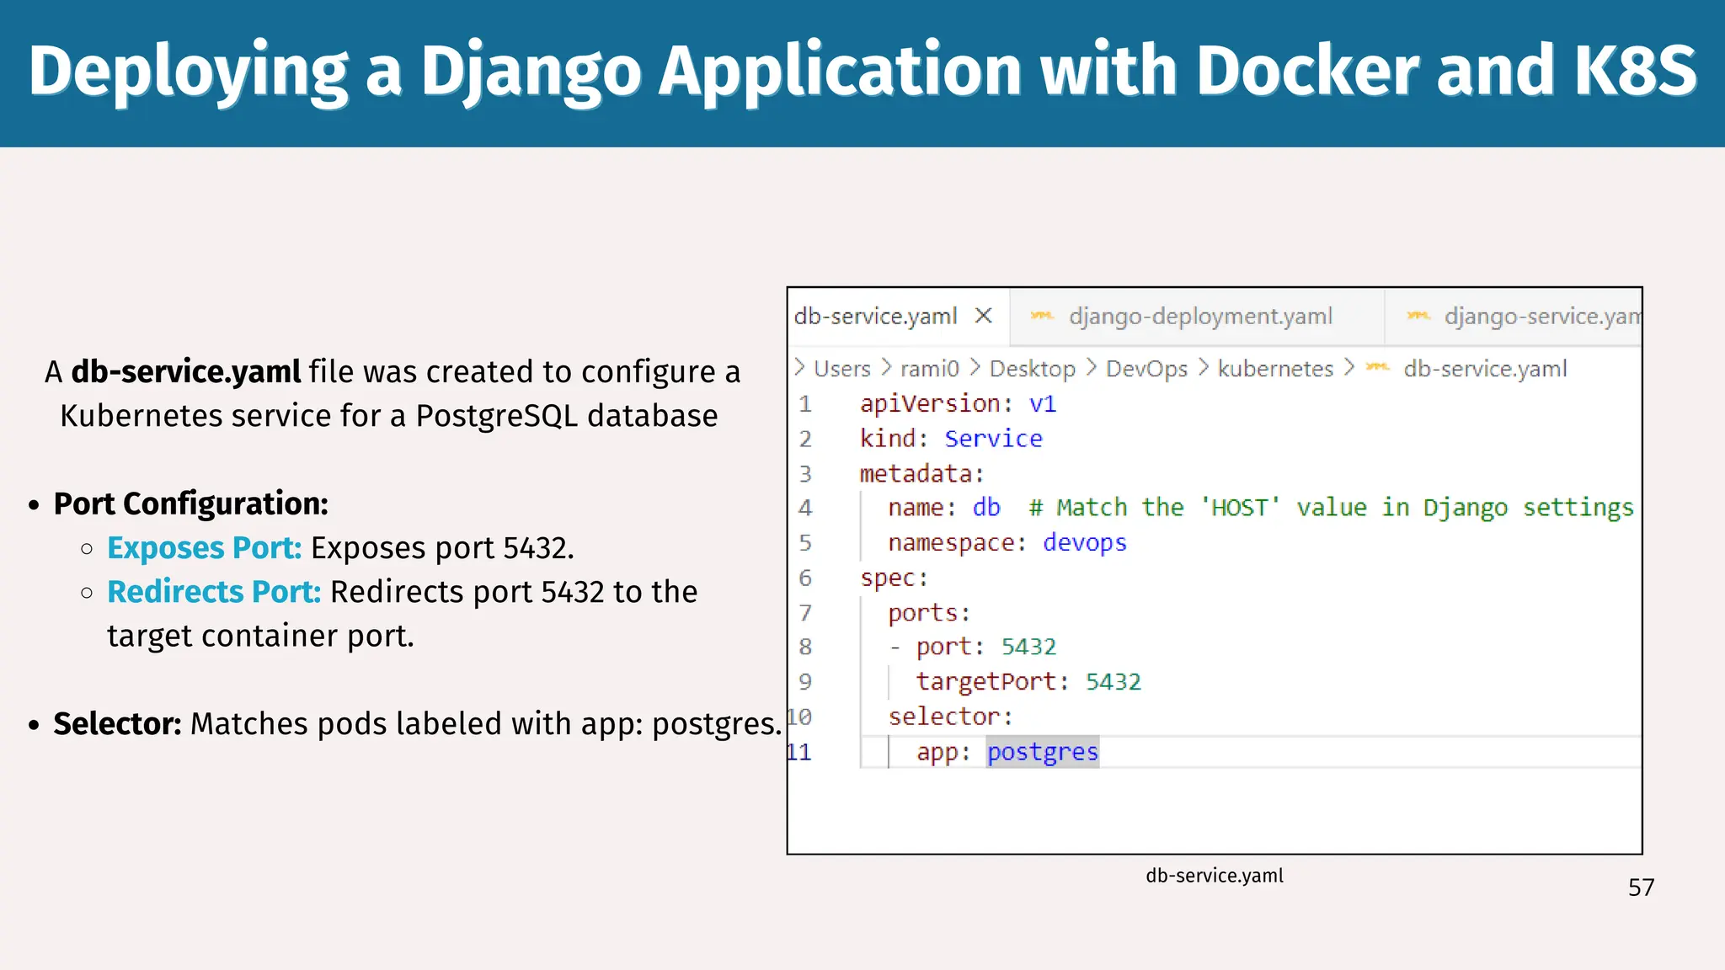The height and width of the screenshot is (970, 1725).
Task: Click YAML icon on django-deployment tab
Action: 1041,316
